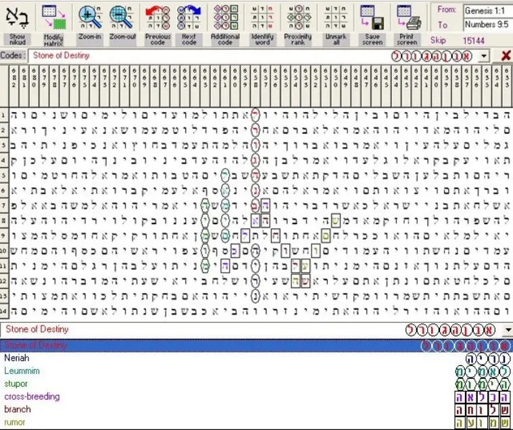This screenshot has height=430, width=513.
Task: Click the Print screen icon
Action: coord(409,17)
